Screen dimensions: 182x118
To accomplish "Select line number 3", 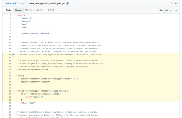I will [11, 15].
